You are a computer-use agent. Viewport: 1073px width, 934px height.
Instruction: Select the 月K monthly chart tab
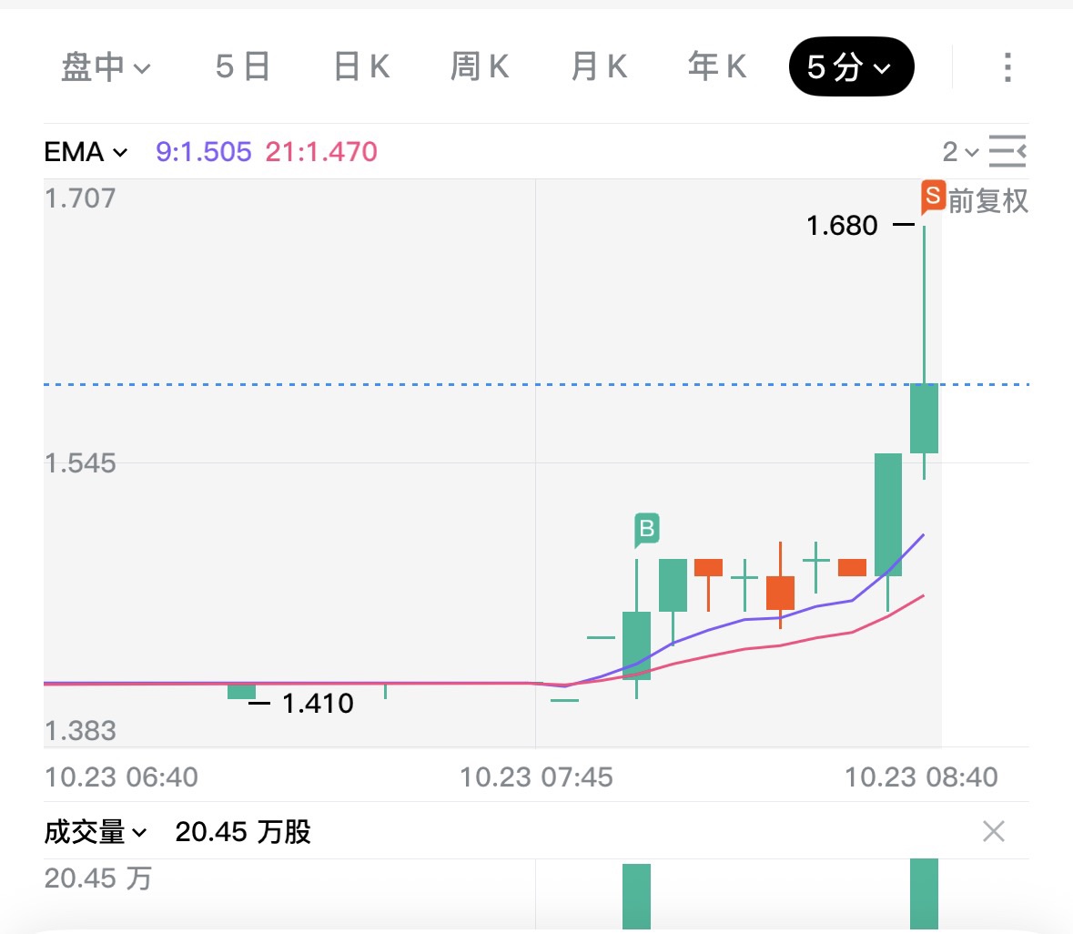(599, 67)
